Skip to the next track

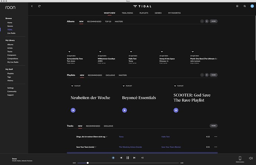tap(134, 158)
